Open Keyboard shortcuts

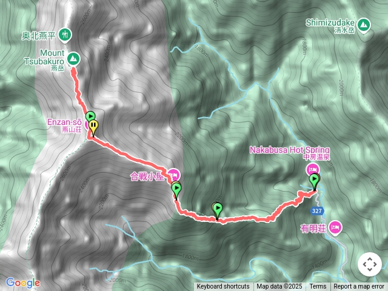click(223, 287)
